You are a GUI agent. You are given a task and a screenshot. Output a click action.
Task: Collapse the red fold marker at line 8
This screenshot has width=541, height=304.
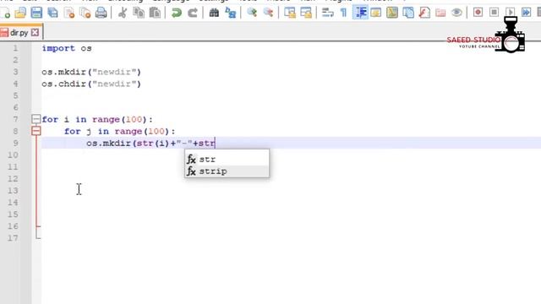click(x=36, y=131)
